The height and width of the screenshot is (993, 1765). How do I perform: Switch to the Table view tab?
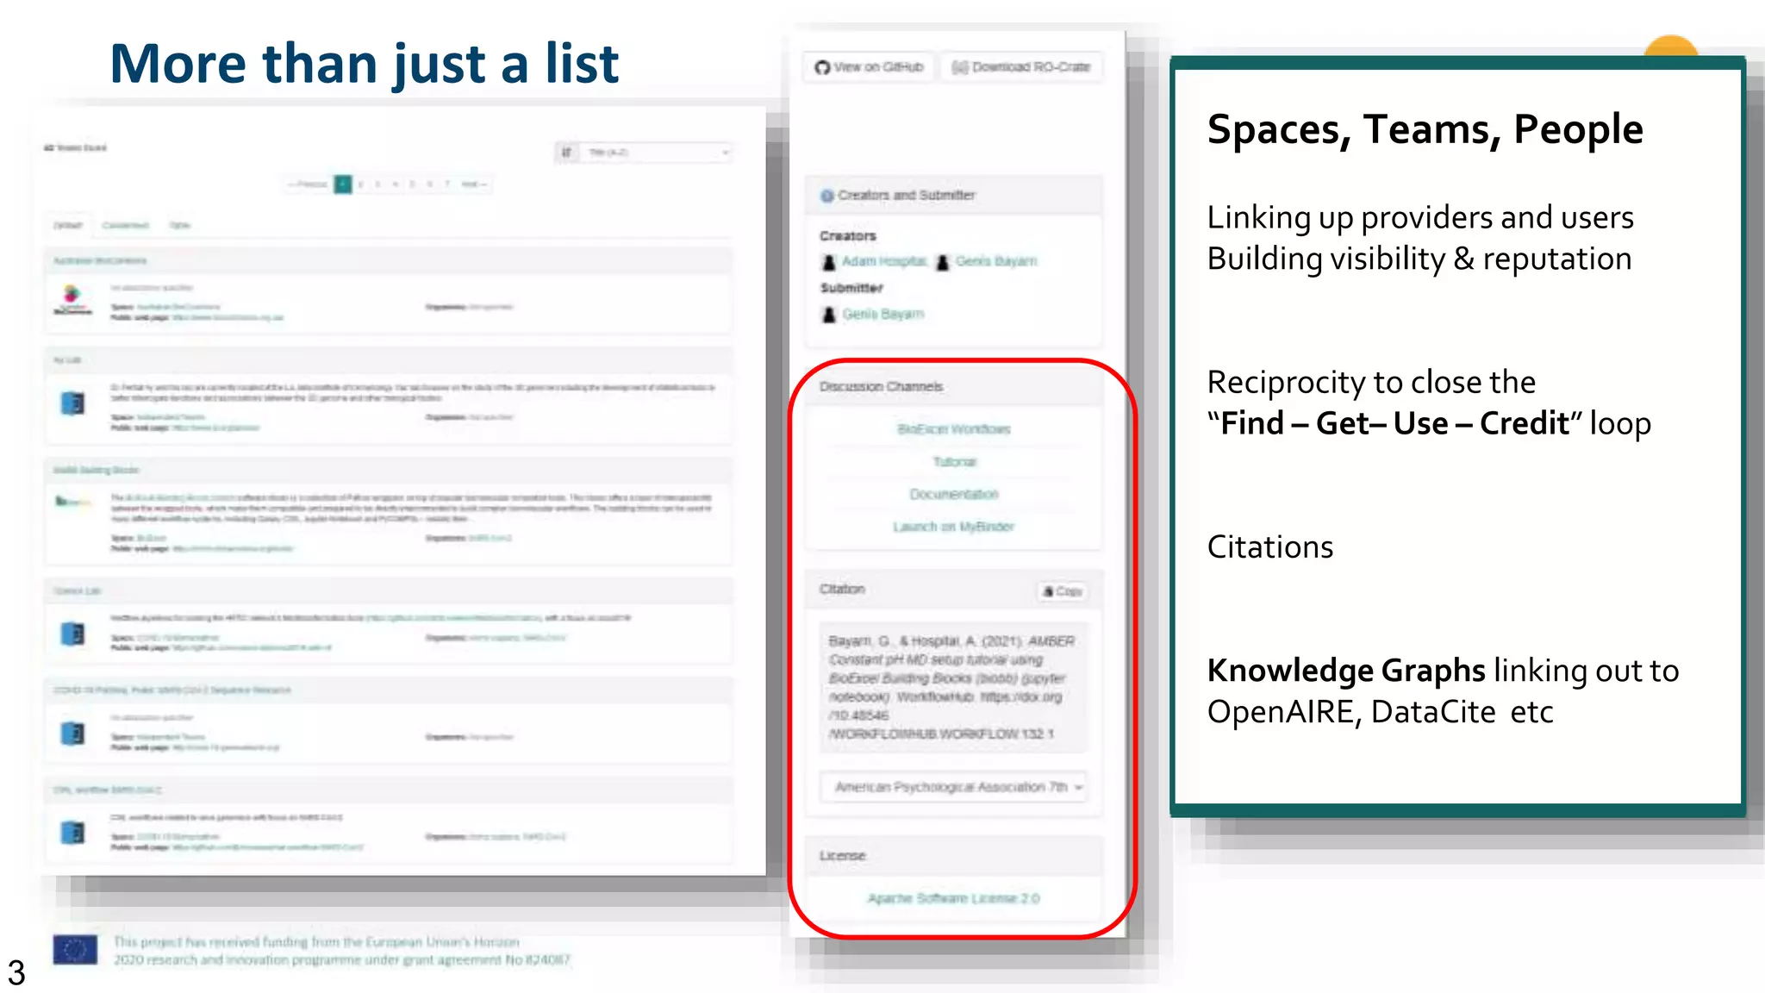(x=179, y=226)
